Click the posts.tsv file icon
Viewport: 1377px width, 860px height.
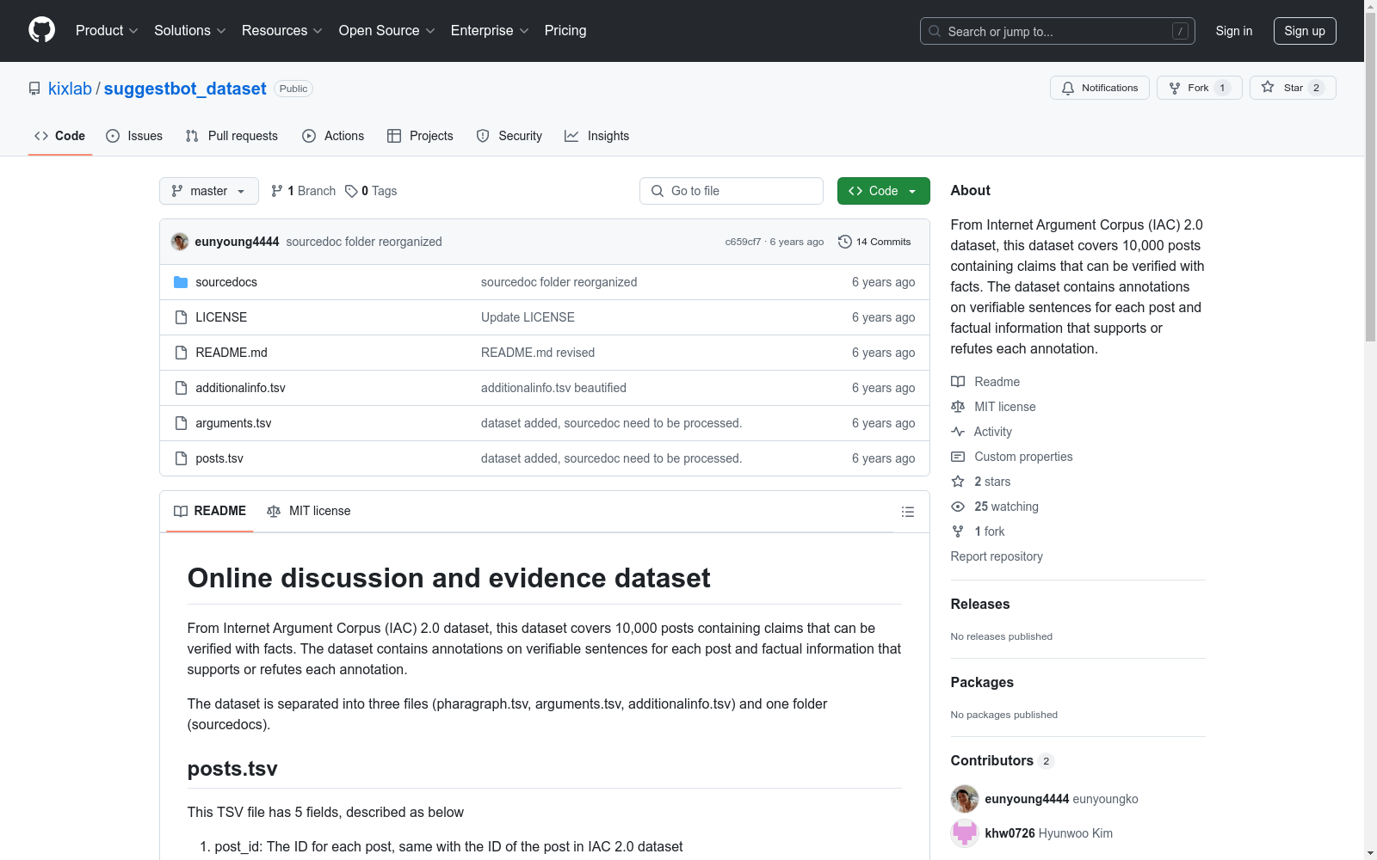point(181,458)
